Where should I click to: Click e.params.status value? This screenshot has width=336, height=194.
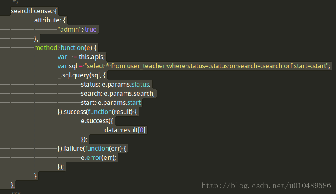[125, 85]
